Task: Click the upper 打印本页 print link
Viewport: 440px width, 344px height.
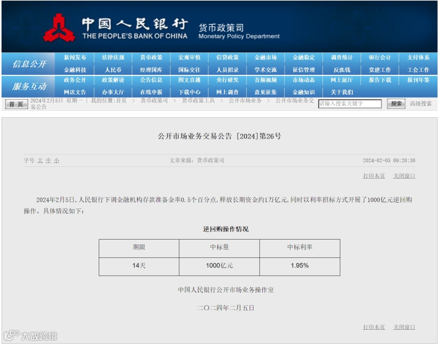Action: [374, 176]
